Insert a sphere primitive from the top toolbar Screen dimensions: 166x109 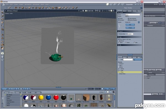23,8
